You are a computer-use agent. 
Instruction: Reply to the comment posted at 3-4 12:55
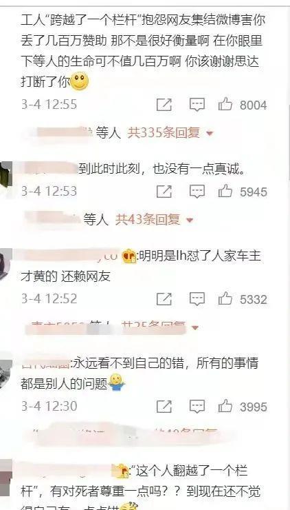197,105
